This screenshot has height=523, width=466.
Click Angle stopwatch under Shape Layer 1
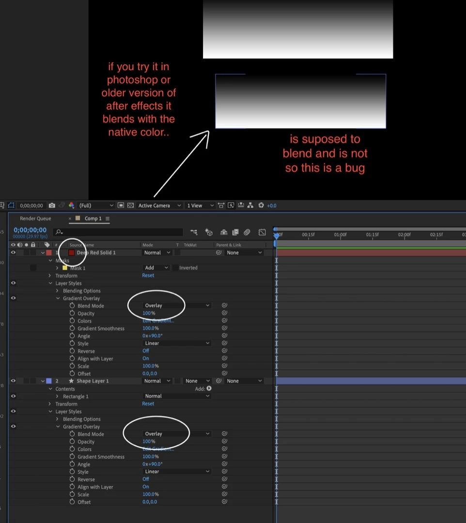pos(72,464)
